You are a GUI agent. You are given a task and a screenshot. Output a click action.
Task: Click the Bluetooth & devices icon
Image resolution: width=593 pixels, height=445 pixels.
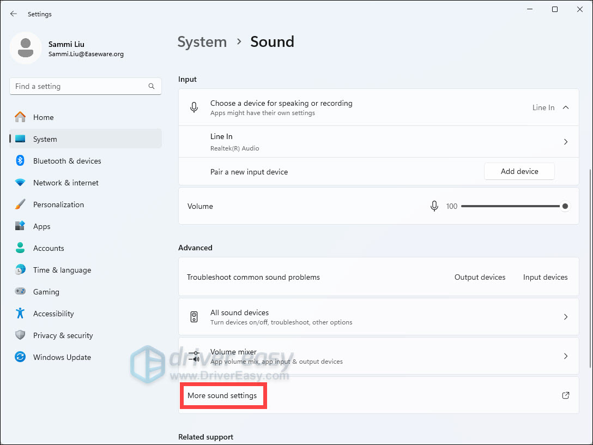(x=20, y=161)
